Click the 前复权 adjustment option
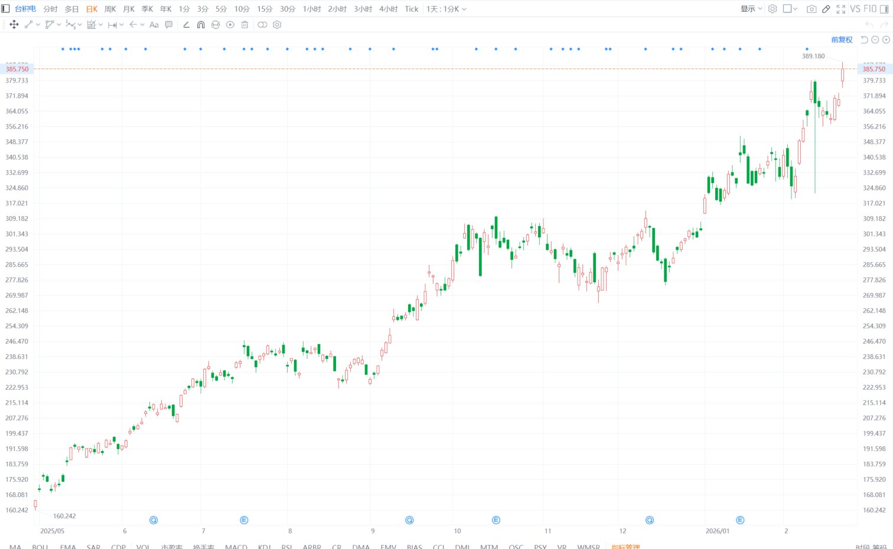Viewport: 893px width, 549px height. (842, 40)
